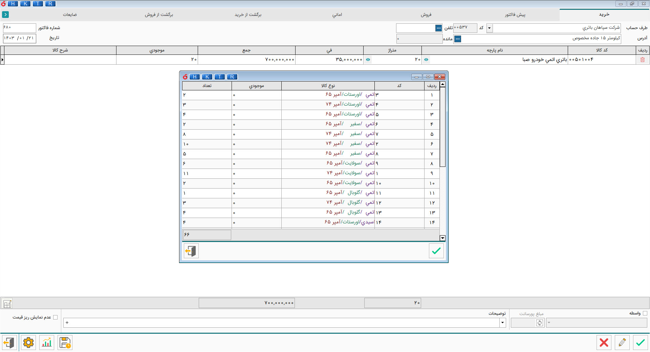Switch to the پیش فاکتور tab
The height and width of the screenshot is (352, 650).
[515, 15]
